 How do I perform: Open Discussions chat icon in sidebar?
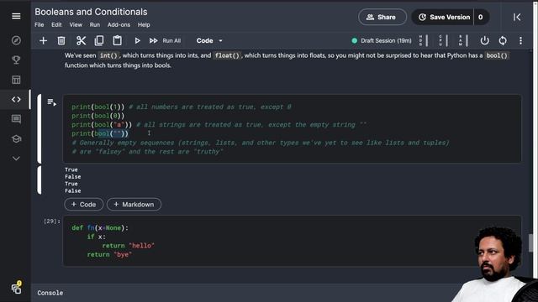click(16, 119)
